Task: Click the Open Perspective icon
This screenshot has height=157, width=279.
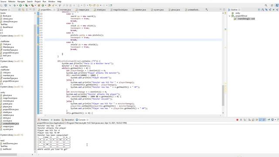Action: (x=272, y=6)
